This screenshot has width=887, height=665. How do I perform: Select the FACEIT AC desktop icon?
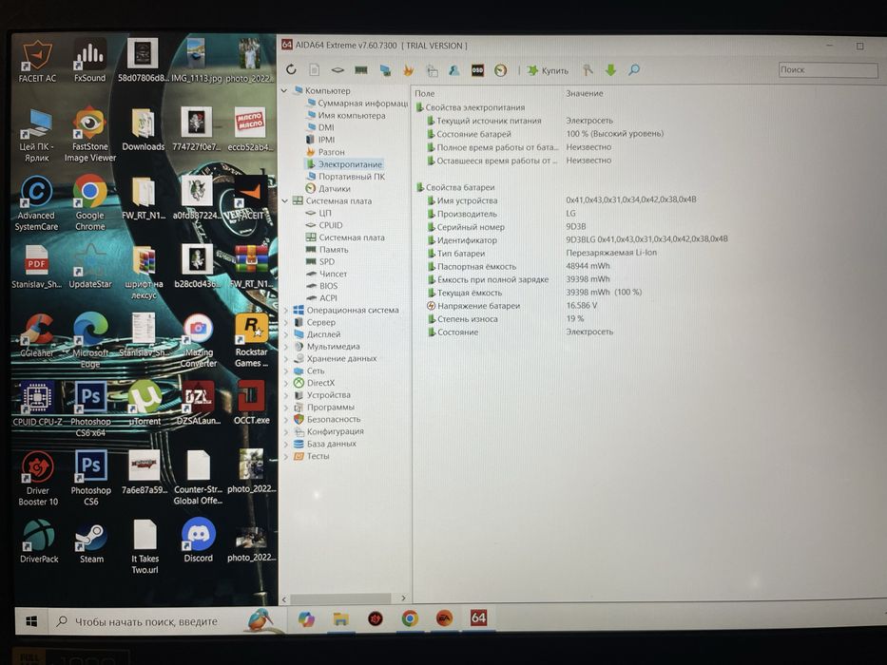pyautogui.click(x=37, y=62)
